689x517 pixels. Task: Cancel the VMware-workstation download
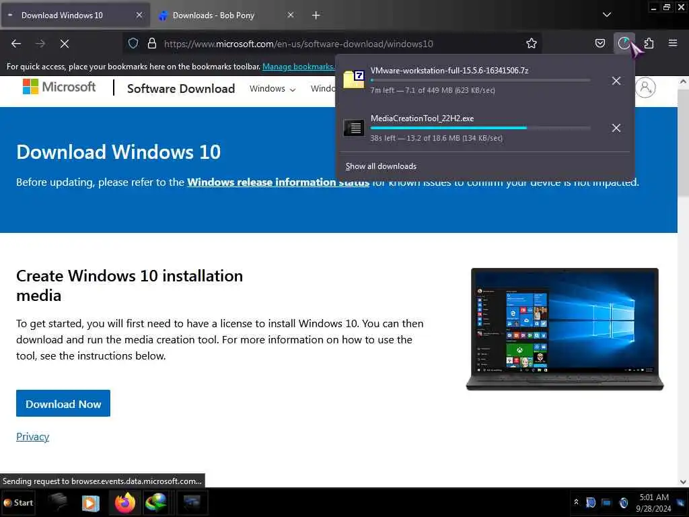point(616,81)
